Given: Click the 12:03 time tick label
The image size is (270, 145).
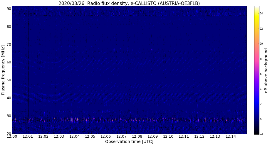Looking at the screenshot, I should pyautogui.click(x=59, y=136).
